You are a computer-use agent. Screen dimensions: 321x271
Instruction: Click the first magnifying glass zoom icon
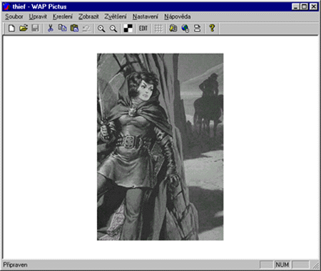coord(101,28)
